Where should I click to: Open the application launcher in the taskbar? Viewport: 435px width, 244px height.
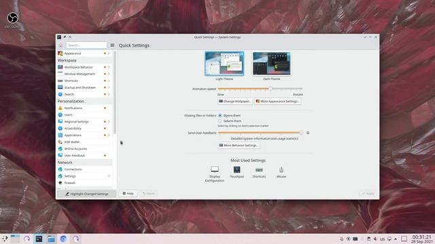5,239
